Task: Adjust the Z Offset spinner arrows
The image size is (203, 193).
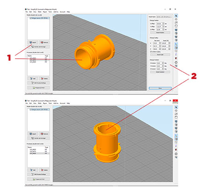Action: coord(163,30)
